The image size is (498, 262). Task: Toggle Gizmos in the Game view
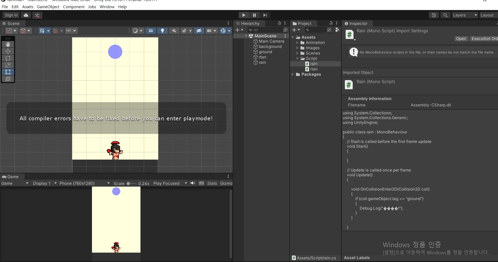point(226,183)
